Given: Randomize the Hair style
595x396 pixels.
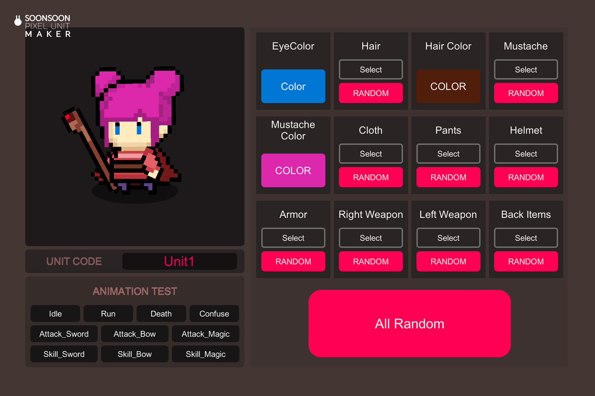Looking at the screenshot, I should pos(371,93).
